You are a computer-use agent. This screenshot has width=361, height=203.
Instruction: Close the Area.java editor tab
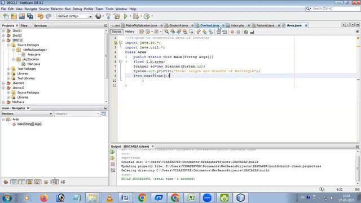(306, 25)
